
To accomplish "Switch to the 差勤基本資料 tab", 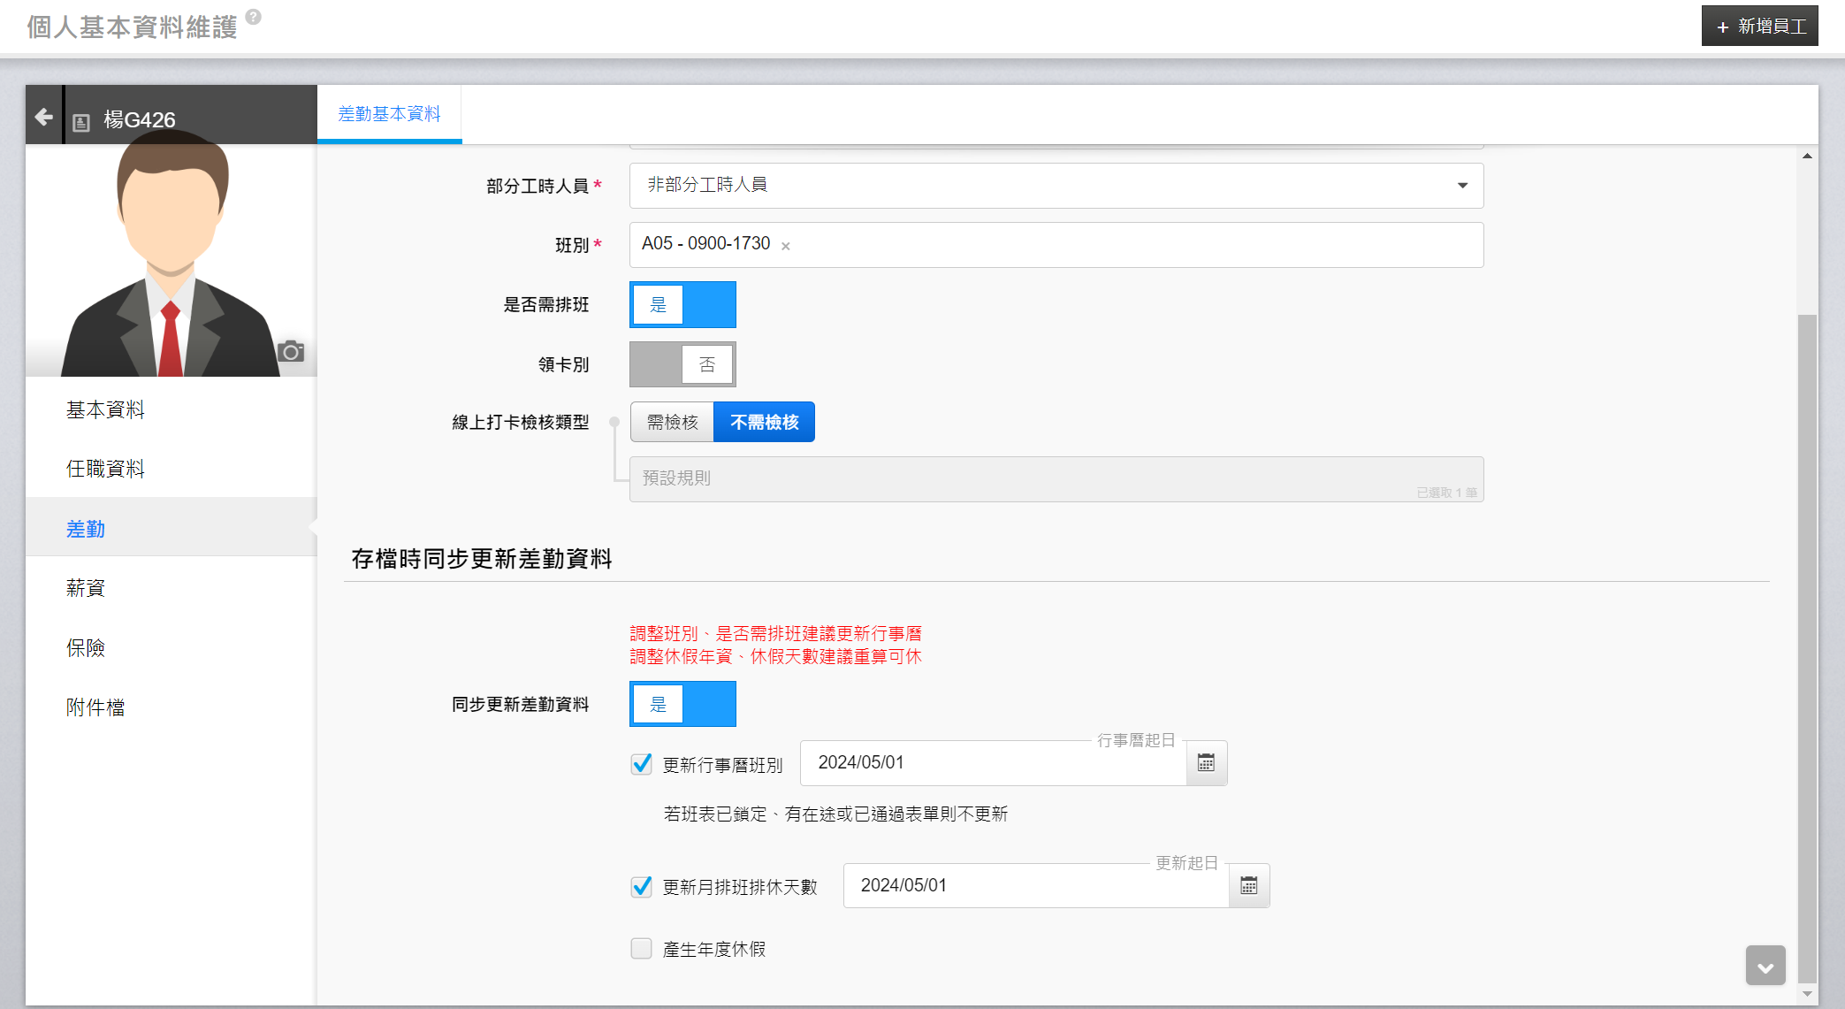I will pos(389,114).
